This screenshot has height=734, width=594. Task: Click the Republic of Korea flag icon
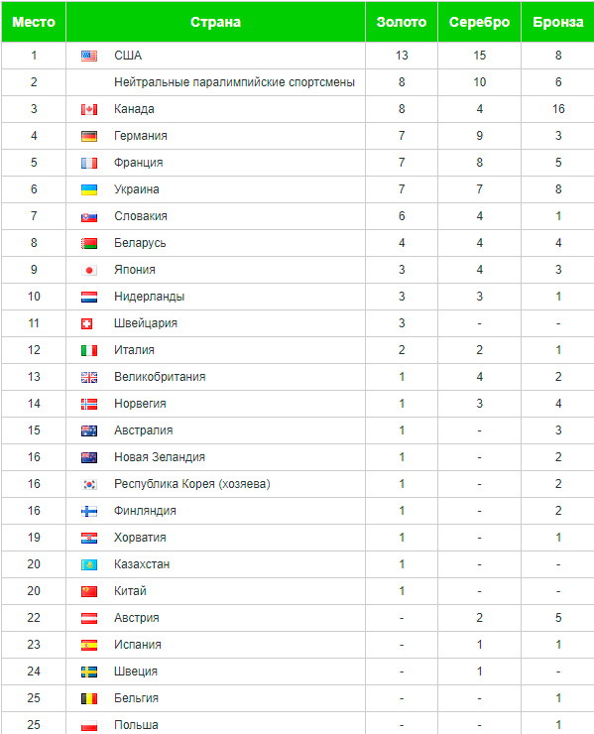click(89, 484)
